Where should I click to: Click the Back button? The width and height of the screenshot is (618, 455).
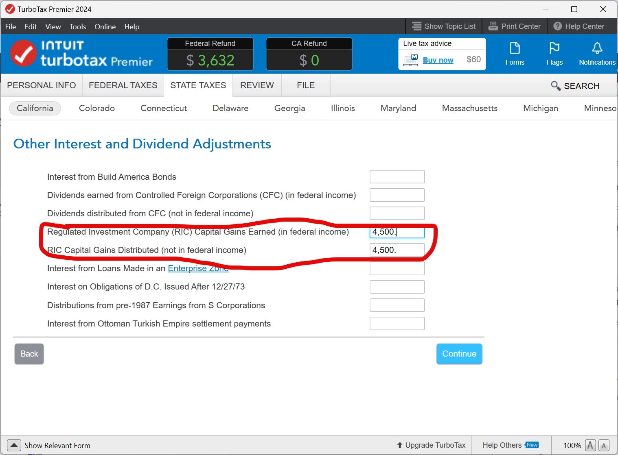click(29, 354)
